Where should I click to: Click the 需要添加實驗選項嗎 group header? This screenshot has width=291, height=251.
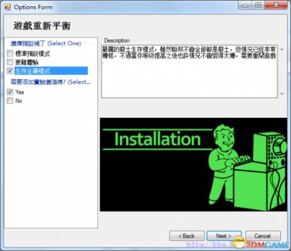(50, 82)
